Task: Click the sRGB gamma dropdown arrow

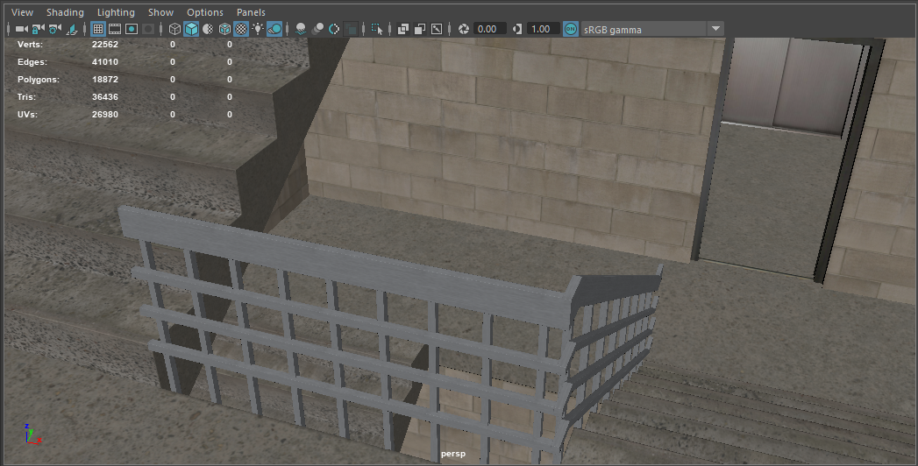Action: [715, 29]
